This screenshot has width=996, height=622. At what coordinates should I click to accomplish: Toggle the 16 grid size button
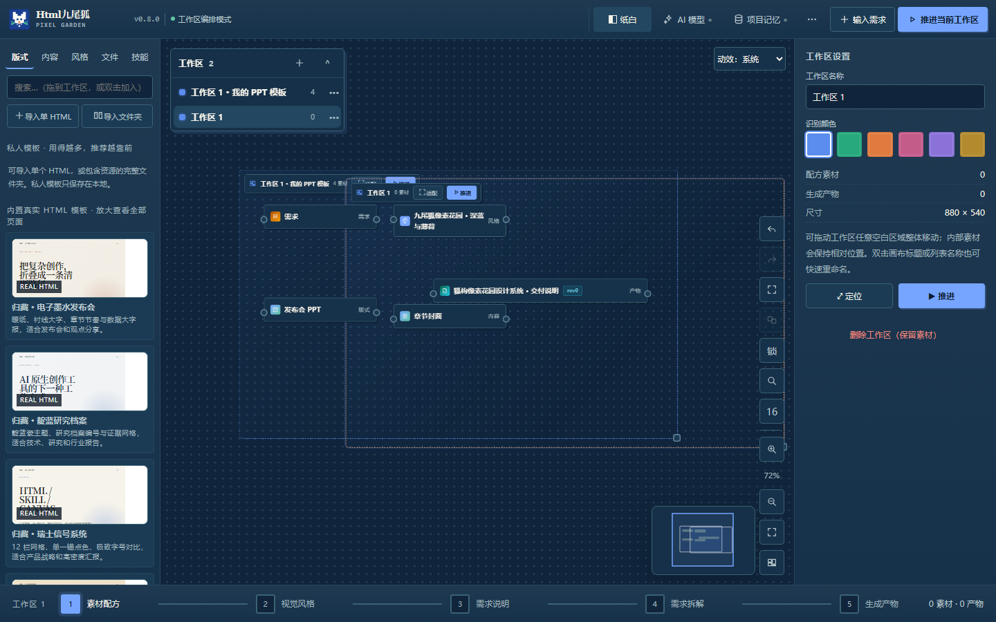772,411
